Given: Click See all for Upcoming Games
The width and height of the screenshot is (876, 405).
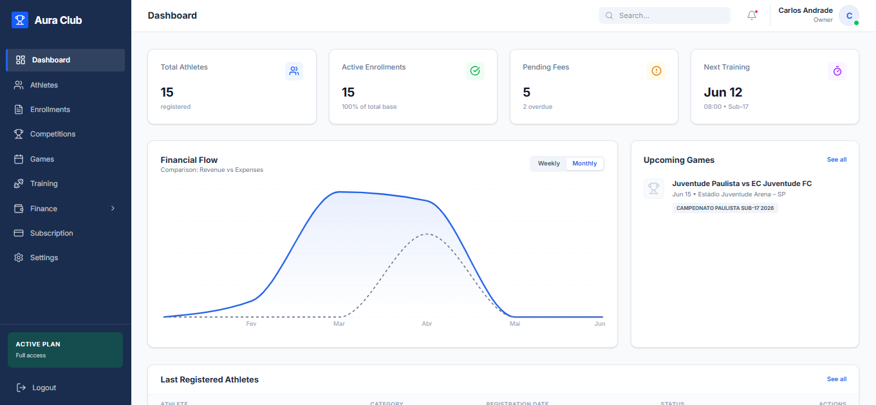Looking at the screenshot, I should [x=837, y=160].
